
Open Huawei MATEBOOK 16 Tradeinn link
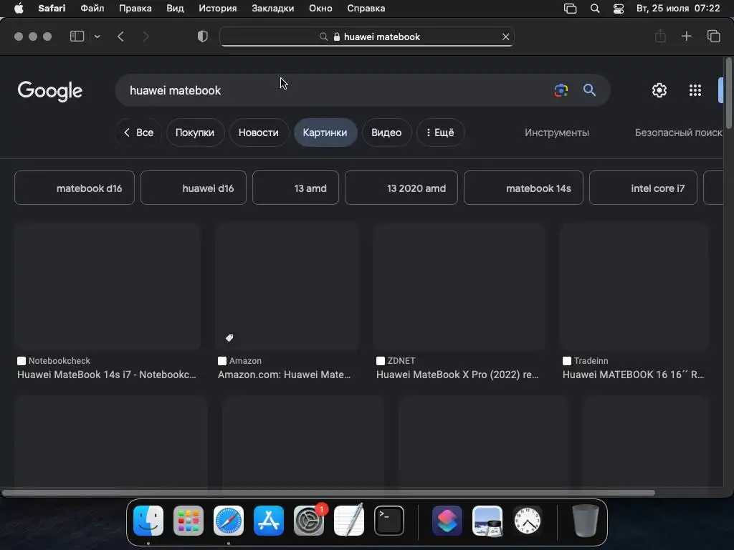[634, 375]
